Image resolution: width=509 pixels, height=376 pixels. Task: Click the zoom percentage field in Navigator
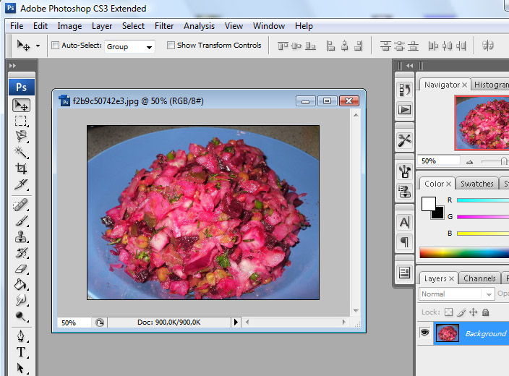point(439,161)
